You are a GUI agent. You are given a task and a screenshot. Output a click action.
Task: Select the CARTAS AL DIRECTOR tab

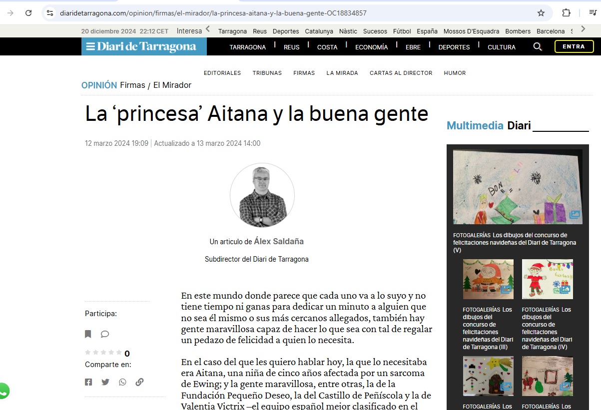(x=401, y=73)
